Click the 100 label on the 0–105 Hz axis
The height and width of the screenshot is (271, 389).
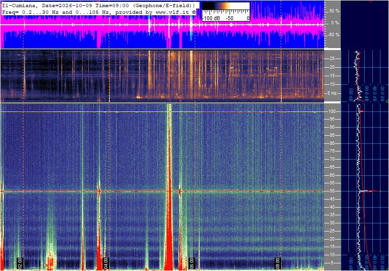coord(332,111)
